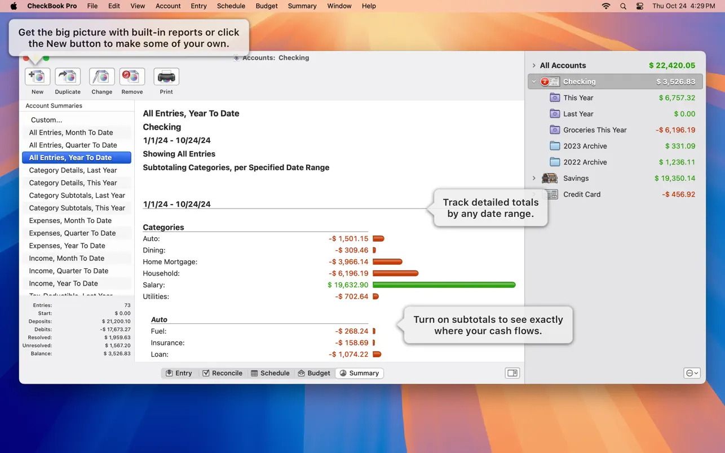Image resolution: width=725 pixels, height=453 pixels.
Task: Select Category Subtotals, Last Year
Action: pyautogui.click(x=77, y=196)
